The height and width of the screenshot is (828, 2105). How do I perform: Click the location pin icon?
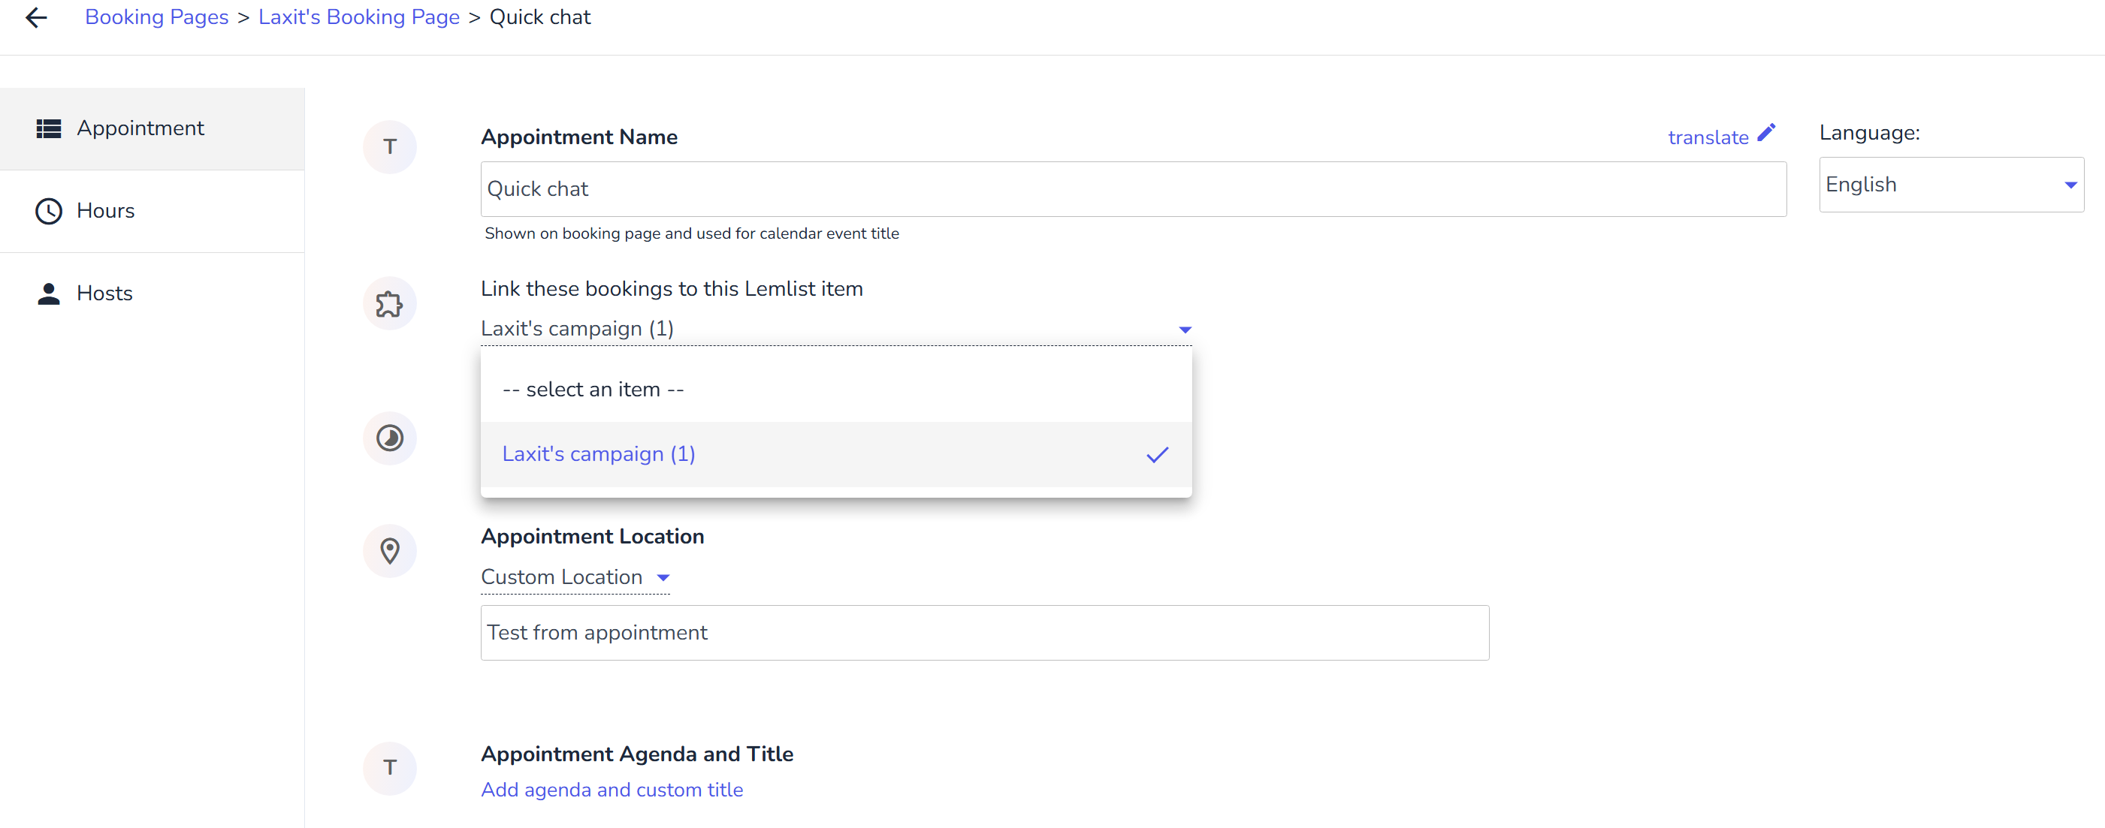tap(390, 551)
